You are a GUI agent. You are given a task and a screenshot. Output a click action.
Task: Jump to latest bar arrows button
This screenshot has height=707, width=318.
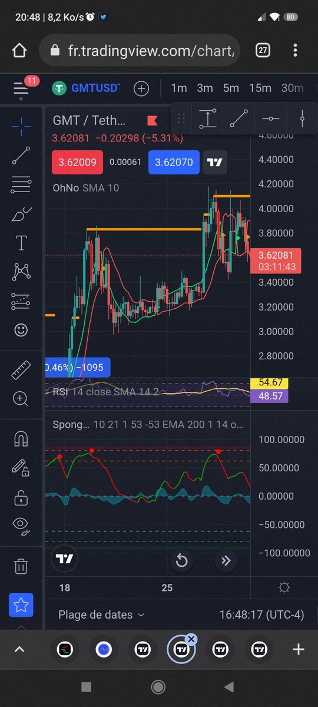click(x=225, y=561)
